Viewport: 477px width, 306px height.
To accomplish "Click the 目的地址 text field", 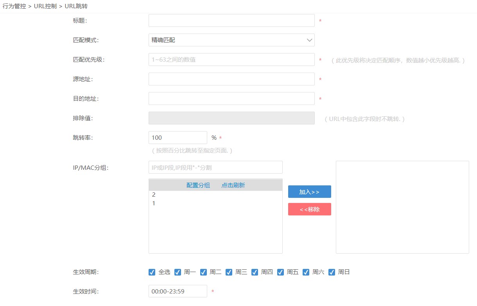I will (x=231, y=99).
